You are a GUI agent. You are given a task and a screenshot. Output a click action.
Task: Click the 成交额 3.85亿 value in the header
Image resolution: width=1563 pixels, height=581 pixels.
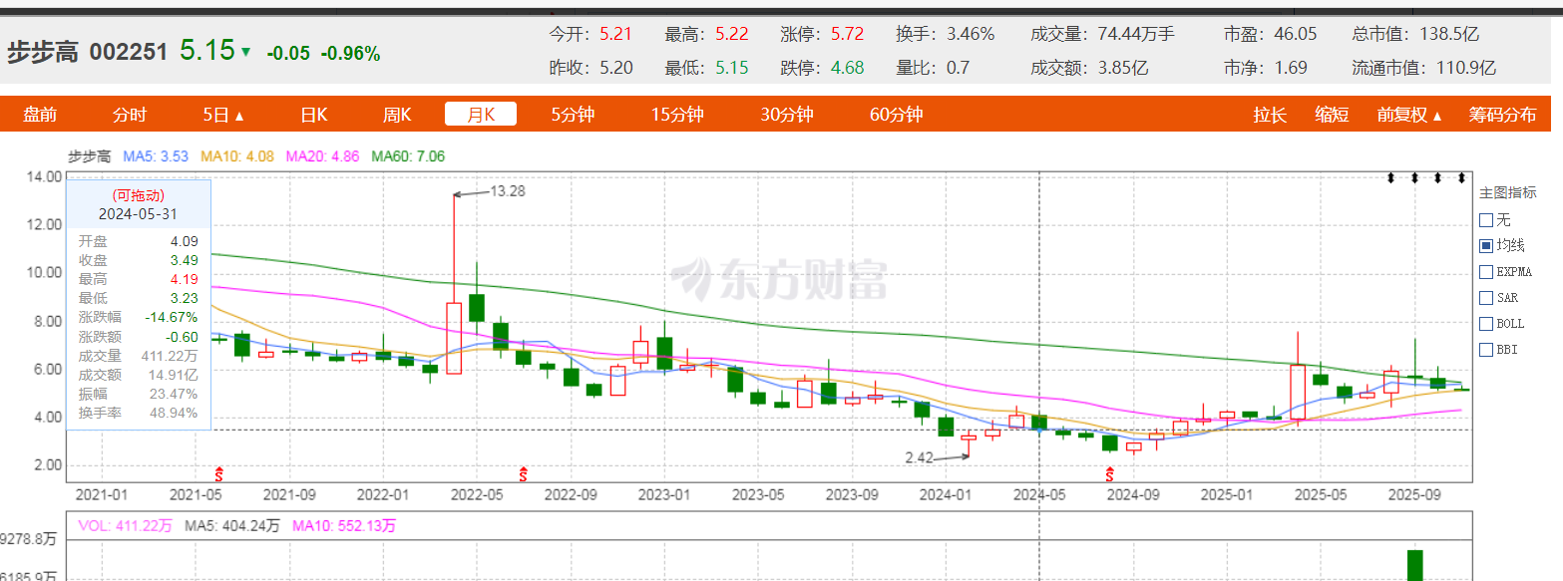(1123, 68)
